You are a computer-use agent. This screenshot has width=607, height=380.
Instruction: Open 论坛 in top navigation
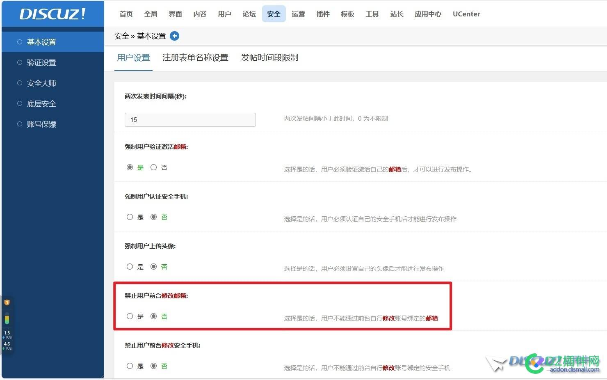249,14
